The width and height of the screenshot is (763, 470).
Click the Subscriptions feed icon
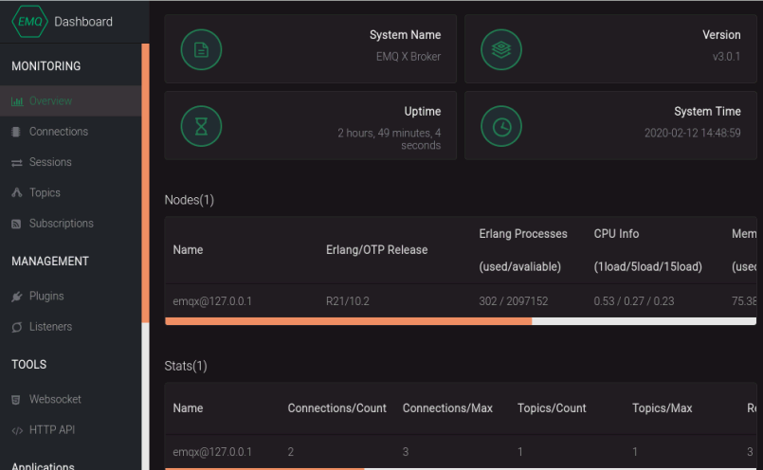point(16,224)
